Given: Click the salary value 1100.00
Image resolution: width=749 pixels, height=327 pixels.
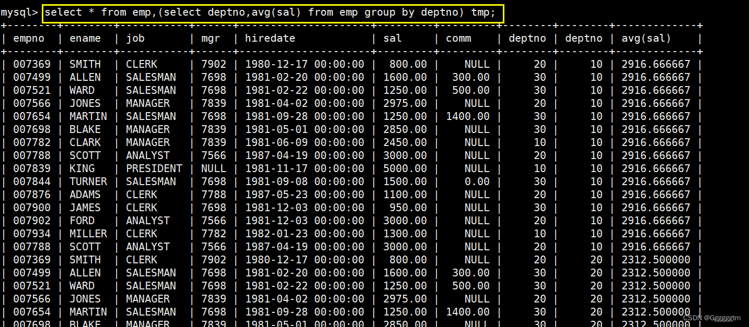Looking at the screenshot, I should click(x=405, y=195).
